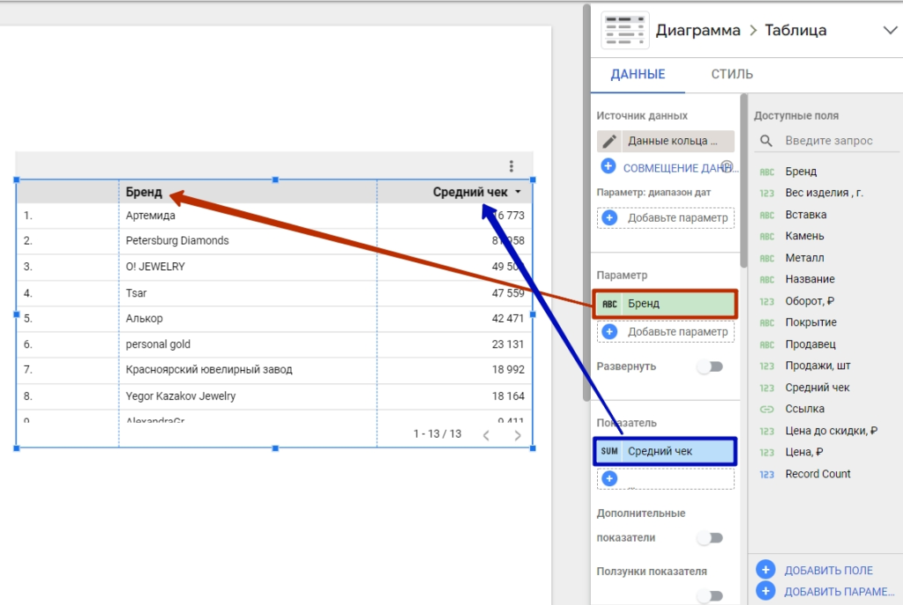Click the SUM aggregation icon on Средний чек
This screenshot has height=605, width=903.
pos(609,452)
